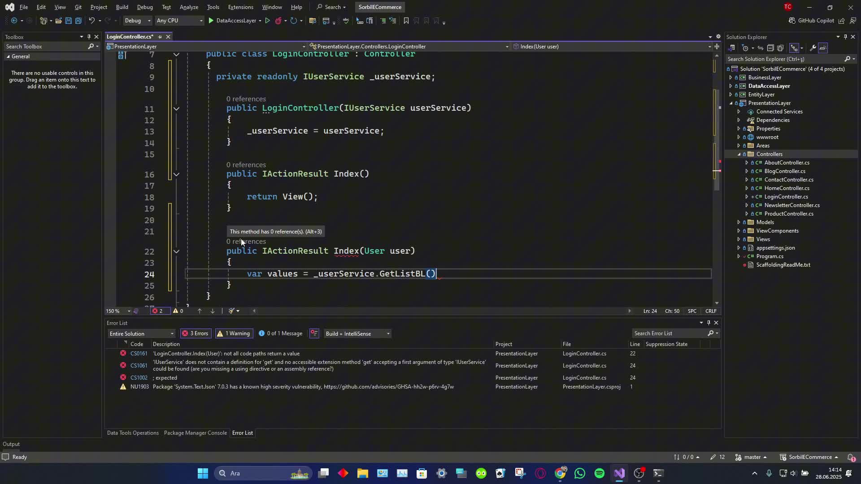Click the Save All toolbar icon
This screenshot has width=861, height=484.
(78, 21)
